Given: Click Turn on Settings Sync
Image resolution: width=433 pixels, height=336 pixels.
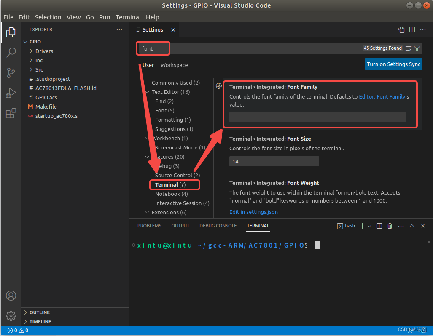Looking at the screenshot, I should [x=393, y=64].
